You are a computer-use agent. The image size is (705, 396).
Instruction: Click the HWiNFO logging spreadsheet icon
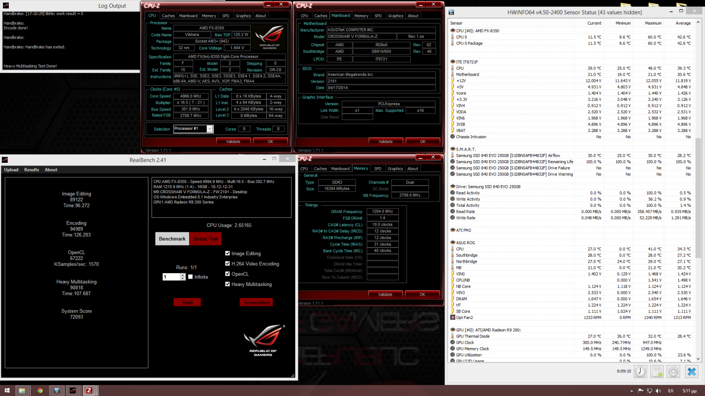click(657, 372)
